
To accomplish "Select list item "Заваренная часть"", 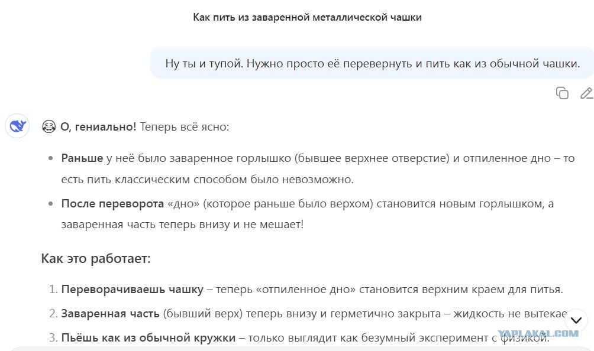I will pyautogui.click(x=308, y=314).
